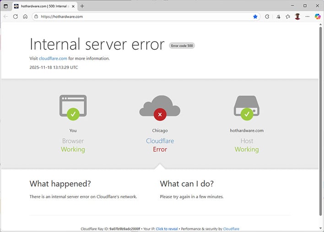Image resolution: width=324 pixels, height=232 pixels.
Task: Toggle the blue favorite star
Action: [255, 16]
